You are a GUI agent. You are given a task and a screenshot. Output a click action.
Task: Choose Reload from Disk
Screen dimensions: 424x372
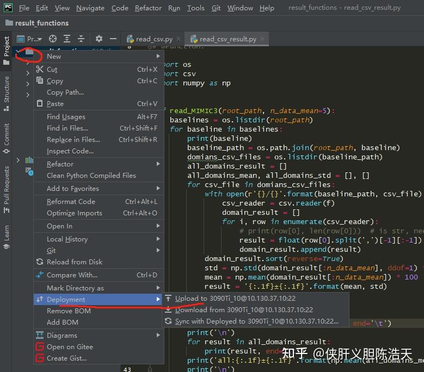click(x=99, y=262)
